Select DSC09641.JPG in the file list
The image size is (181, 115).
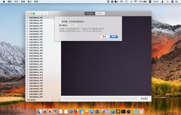click(x=43, y=67)
